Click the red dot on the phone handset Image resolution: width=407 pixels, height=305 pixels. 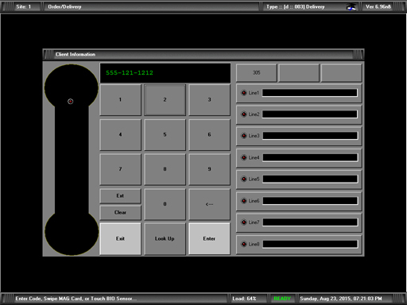(70, 102)
